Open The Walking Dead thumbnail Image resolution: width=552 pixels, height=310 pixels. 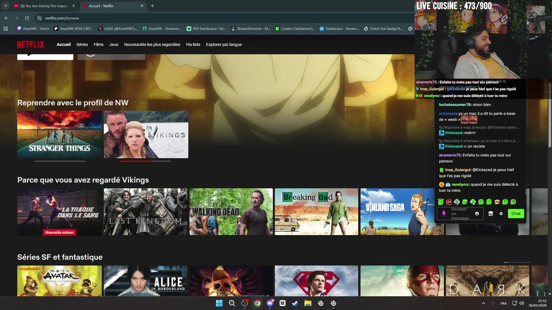click(x=231, y=211)
